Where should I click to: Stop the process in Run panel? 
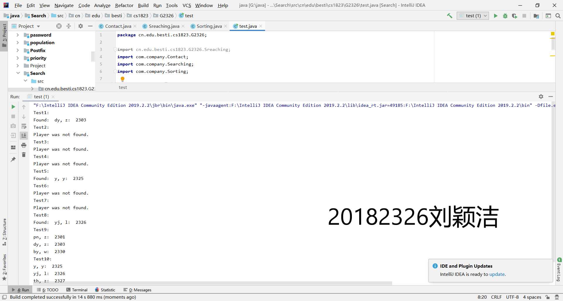point(13,116)
